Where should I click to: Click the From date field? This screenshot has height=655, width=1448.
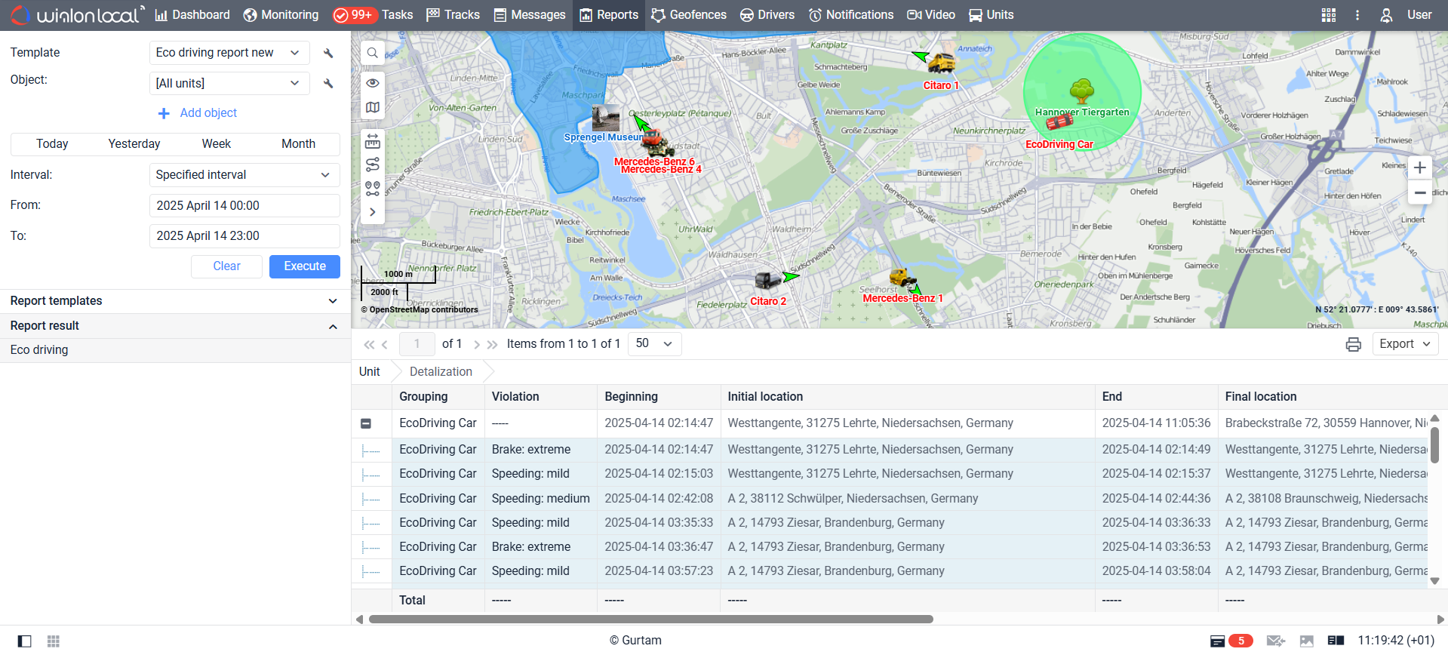coord(244,205)
